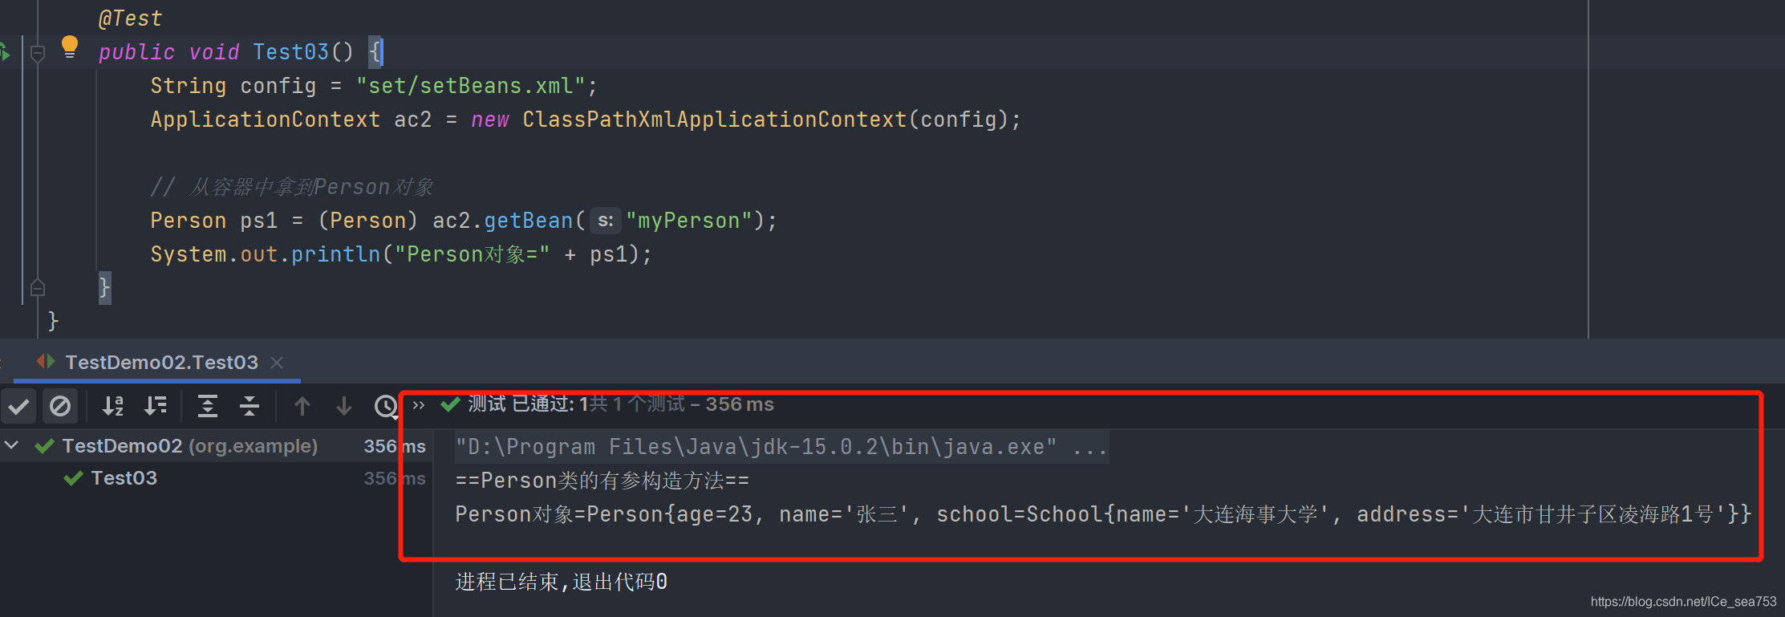
Task: Toggle show ignored tests button
Action: (x=60, y=407)
